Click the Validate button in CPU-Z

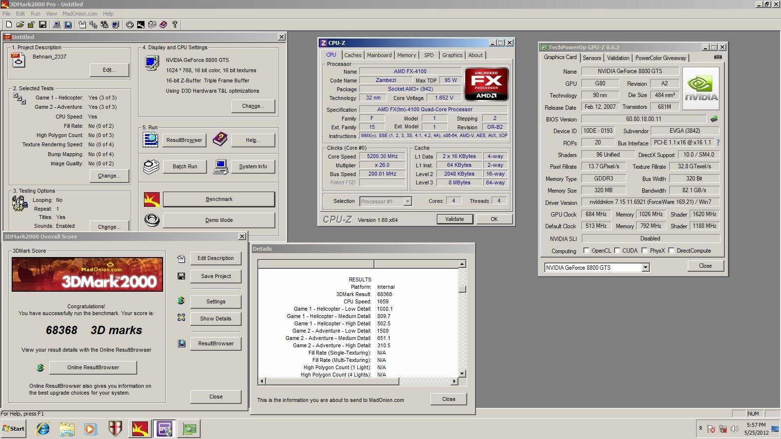click(454, 219)
